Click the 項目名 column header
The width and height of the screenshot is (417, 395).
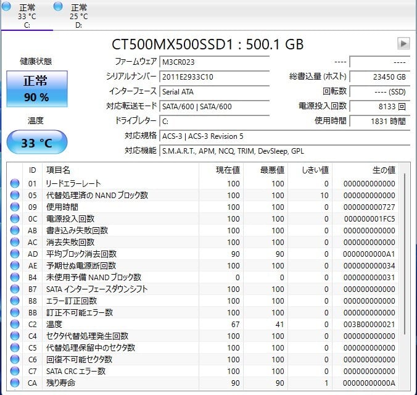pyautogui.click(x=59, y=170)
